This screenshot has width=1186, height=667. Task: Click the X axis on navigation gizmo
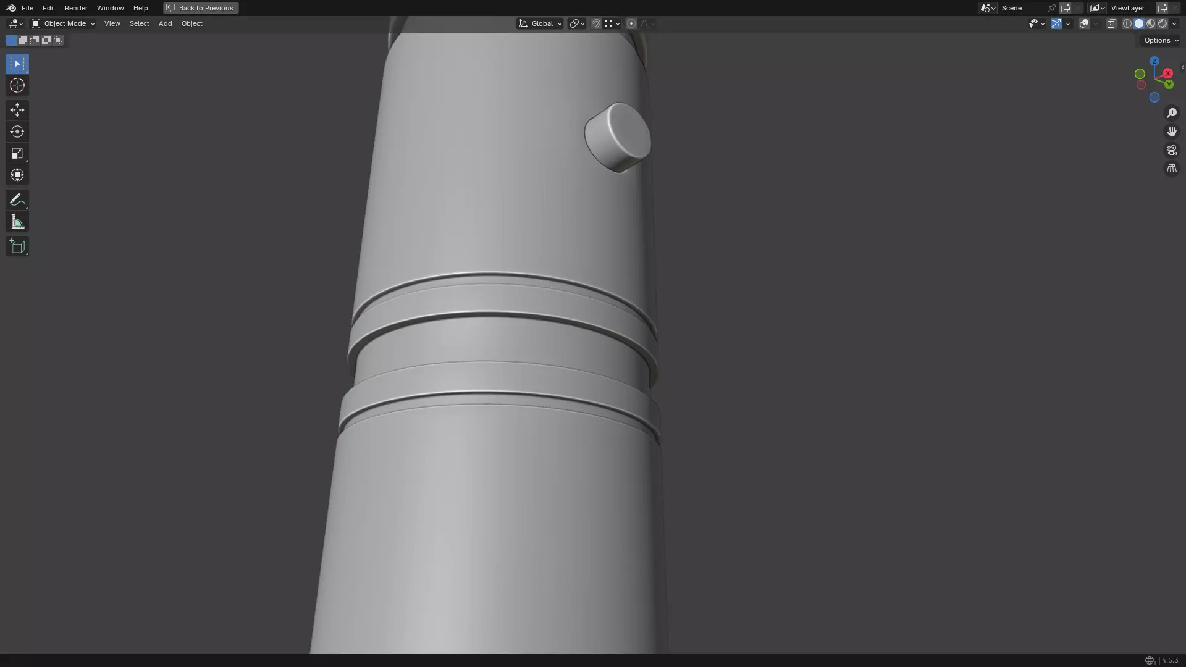(1167, 73)
